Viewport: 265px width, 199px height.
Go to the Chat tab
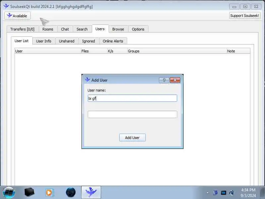coord(65,29)
